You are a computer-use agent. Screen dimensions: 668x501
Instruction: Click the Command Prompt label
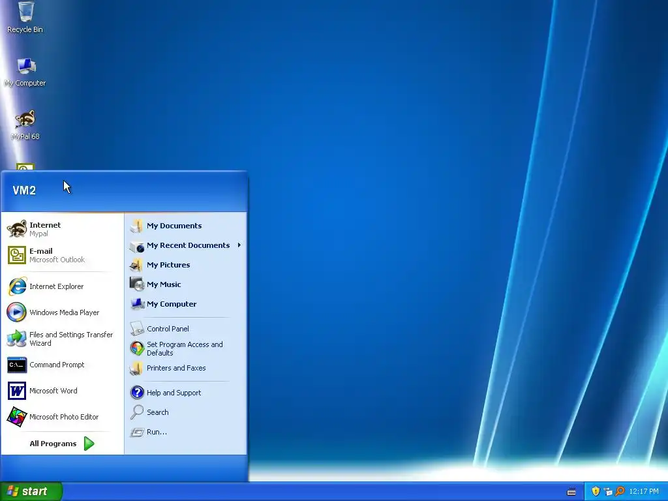point(57,365)
